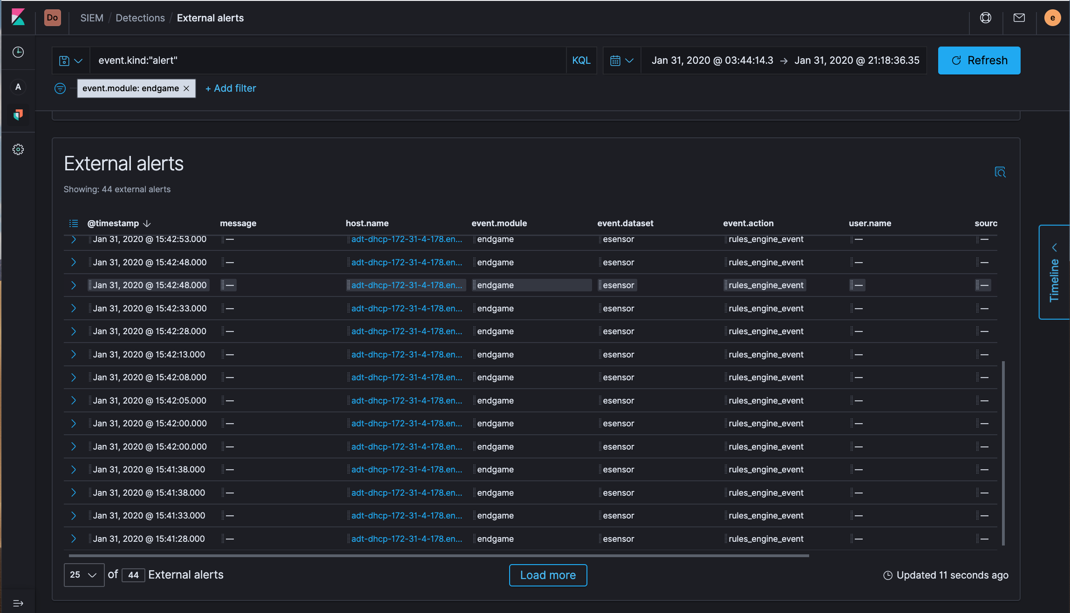Open the newsfeed envelope icon
Image resolution: width=1070 pixels, height=613 pixels.
tap(1018, 18)
